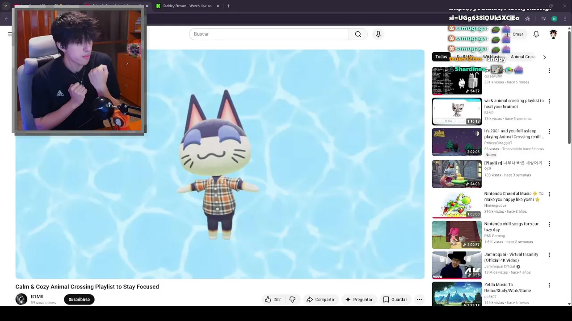Close the Saddey Stream tab
572x321 pixels.
click(218, 6)
